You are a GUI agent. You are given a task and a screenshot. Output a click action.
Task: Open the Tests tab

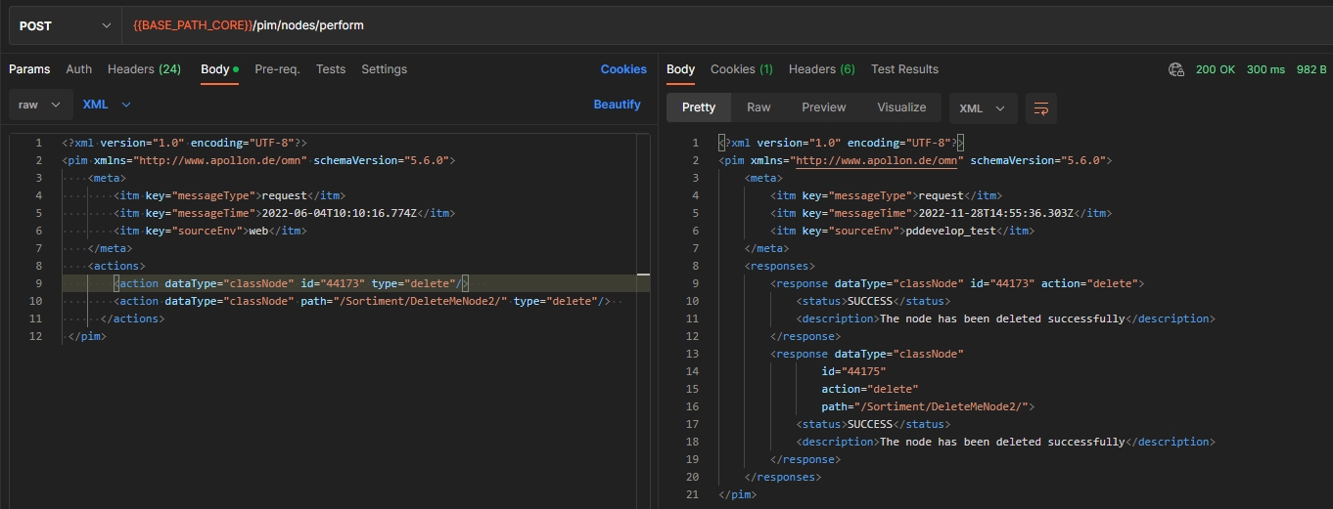point(331,69)
